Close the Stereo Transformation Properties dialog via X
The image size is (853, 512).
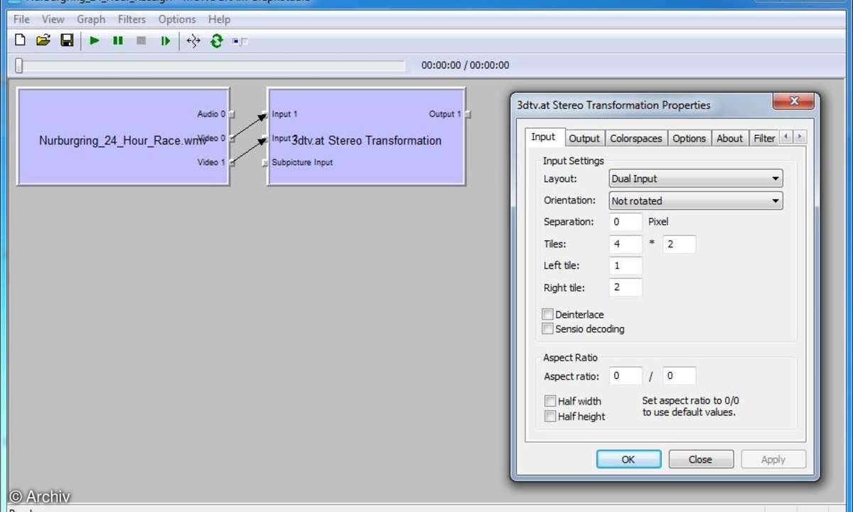(x=794, y=101)
